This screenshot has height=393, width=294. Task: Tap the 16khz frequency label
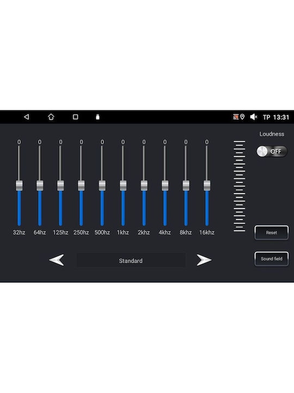tap(207, 233)
